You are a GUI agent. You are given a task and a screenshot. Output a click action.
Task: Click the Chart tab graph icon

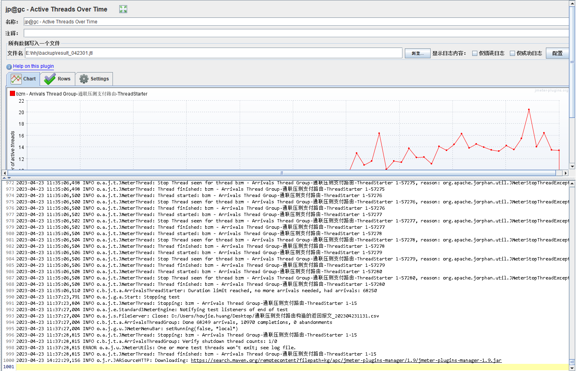tap(16, 79)
